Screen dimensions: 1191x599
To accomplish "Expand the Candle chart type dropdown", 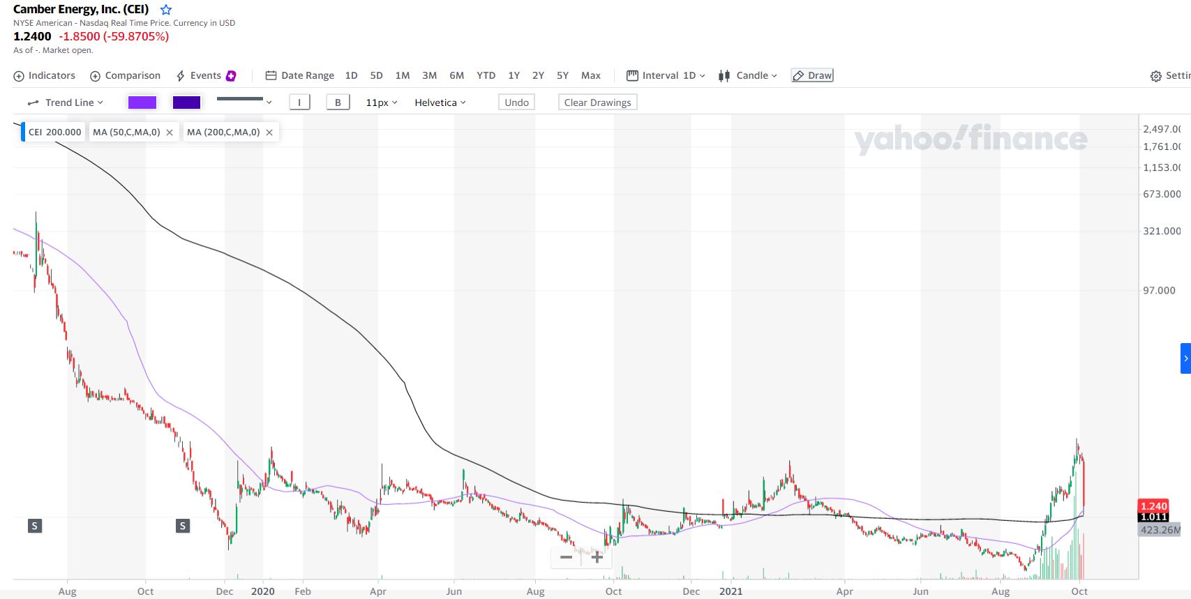I will tap(748, 75).
